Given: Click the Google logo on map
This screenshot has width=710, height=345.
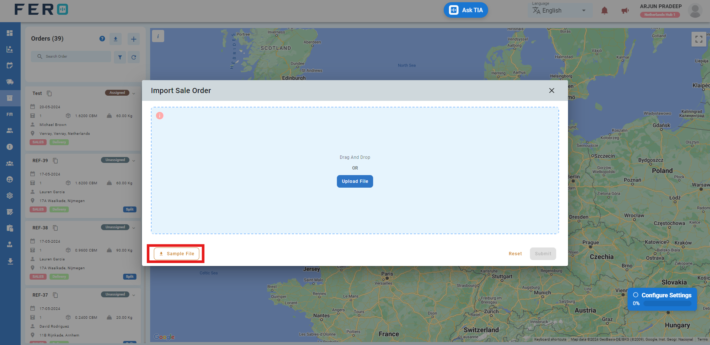Looking at the screenshot, I should click(x=164, y=337).
